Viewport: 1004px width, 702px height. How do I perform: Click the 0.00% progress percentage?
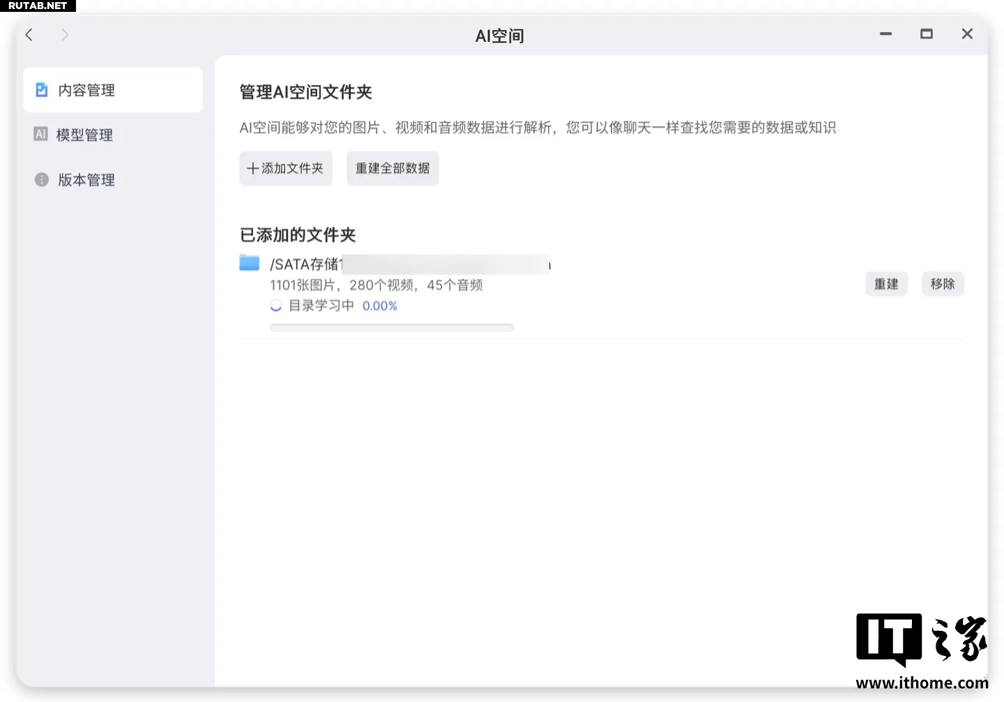coord(380,306)
